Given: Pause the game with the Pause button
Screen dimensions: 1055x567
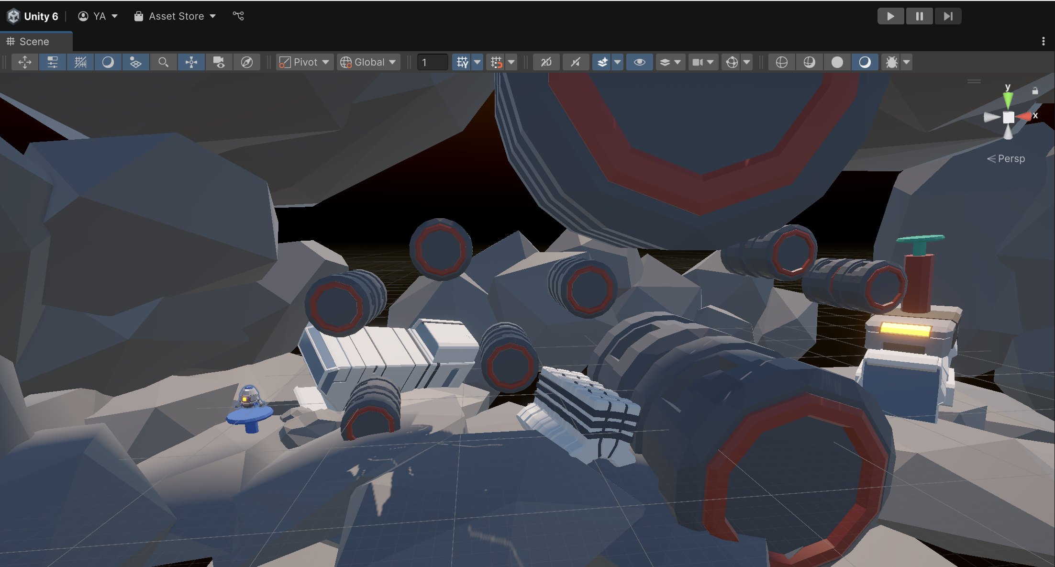Looking at the screenshot, I should 919,16.
